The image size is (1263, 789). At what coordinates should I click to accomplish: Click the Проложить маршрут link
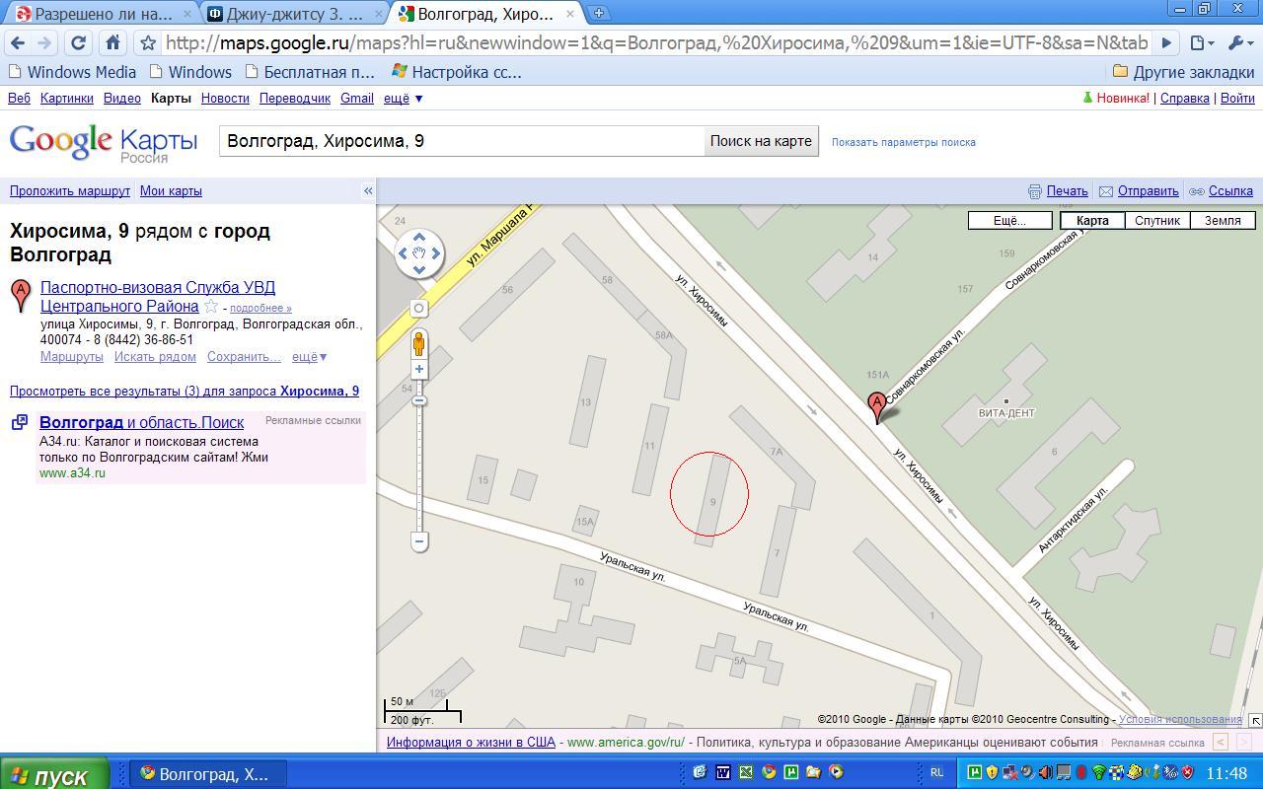point(70,190)
